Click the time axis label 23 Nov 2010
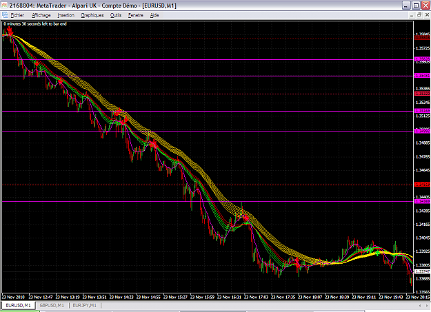This screenshot has width=431, height=312. coord(13,297)
